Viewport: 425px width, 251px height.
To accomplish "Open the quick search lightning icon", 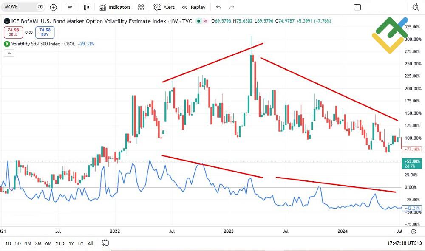I will coord(416,7).
